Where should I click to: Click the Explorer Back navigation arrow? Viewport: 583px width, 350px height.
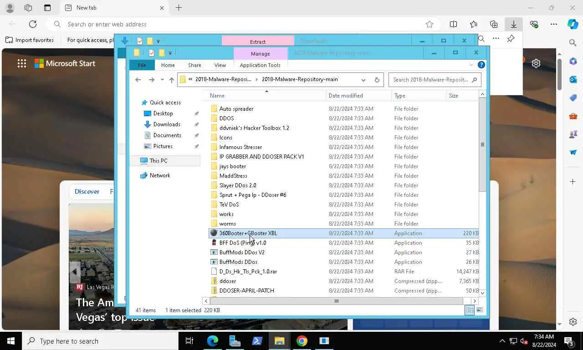click(x=138, y=80)
